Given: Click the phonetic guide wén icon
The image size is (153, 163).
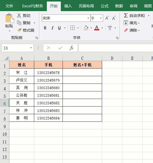Looking at the screenshot, I should coord(110,28).
